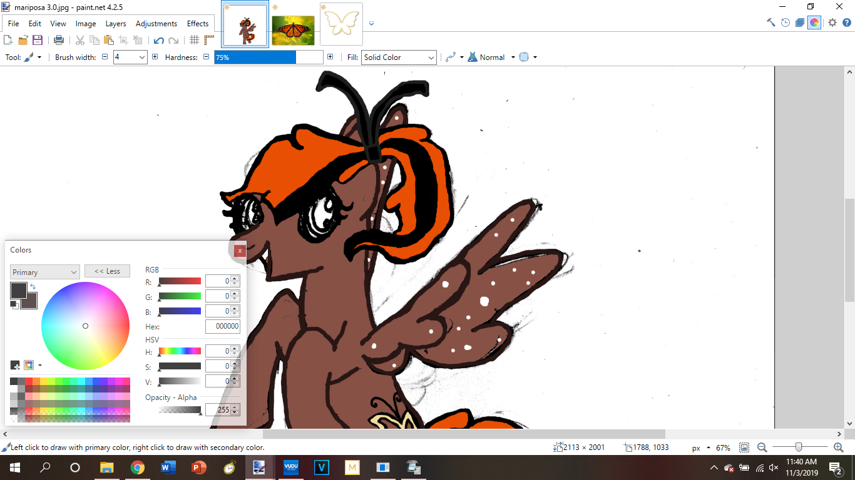Image resolution: width=855 pixels, height=480 pixels.
Task: Click the Add color to palette icon
Action: (15, 365)
